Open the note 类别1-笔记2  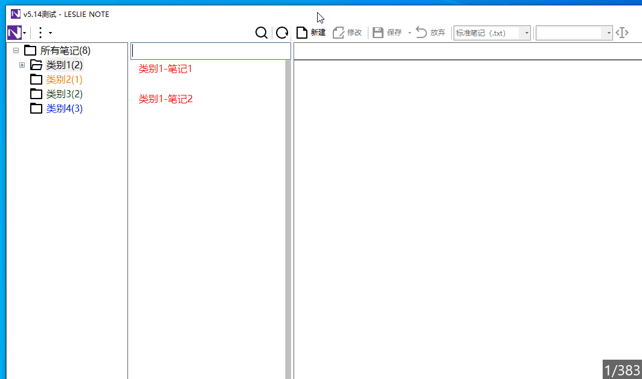click(165, 99)
